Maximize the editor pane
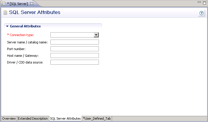This screenshot has height=122, width=208. [204, 3]
